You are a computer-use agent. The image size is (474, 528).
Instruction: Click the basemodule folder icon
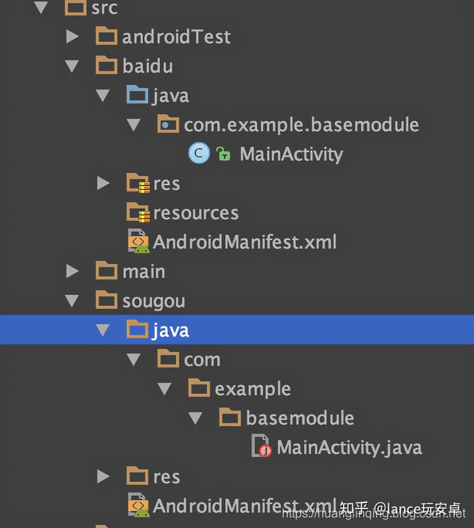(230, 417)
